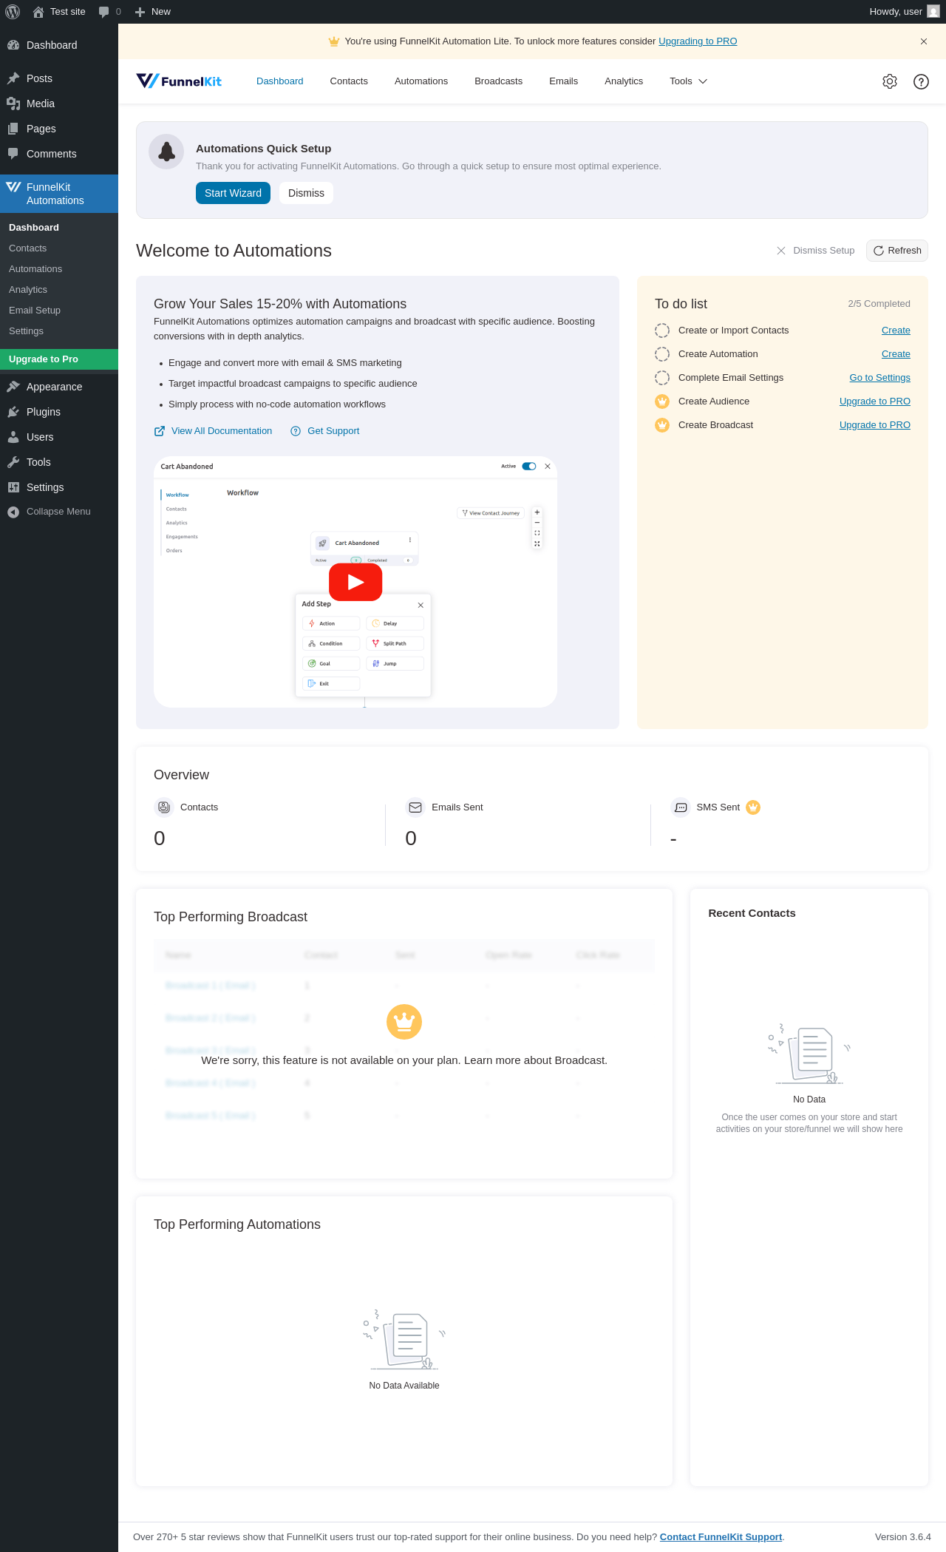Follow the Upgrading to PRO banner link
The height and width of the screenshot is (1552, 946).
(x=698, y=41)
